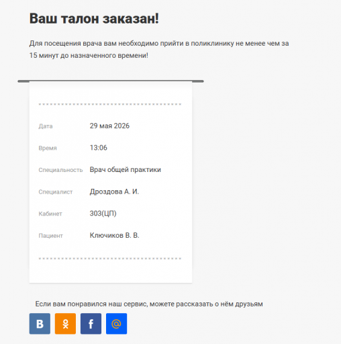The height and width of the screenshot is (344, 341).
Task: Click the heading "Ваш талон заказан!"
Action: coord(94,18)
